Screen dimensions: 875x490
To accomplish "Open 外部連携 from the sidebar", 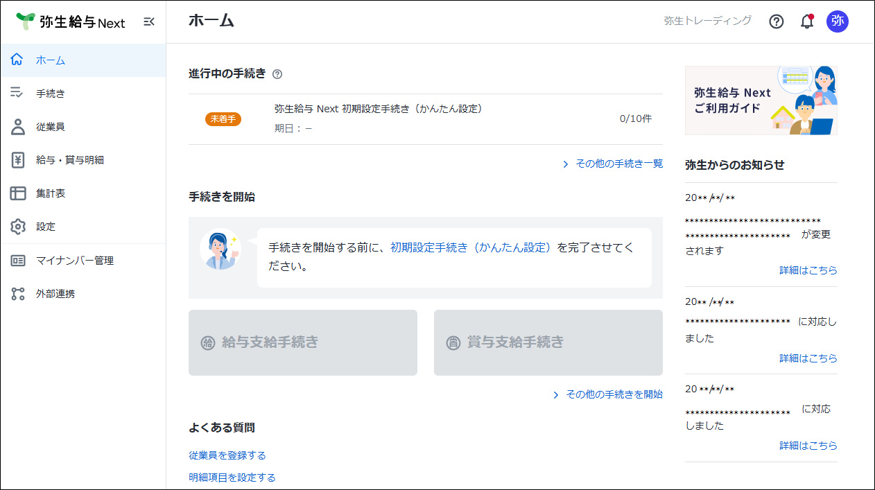I will pyautogui.click(x=83, y=294).
